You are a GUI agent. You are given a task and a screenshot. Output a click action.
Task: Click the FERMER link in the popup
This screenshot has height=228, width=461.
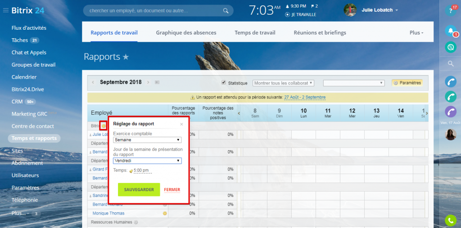pyautogui.click(x=172, y=190)
